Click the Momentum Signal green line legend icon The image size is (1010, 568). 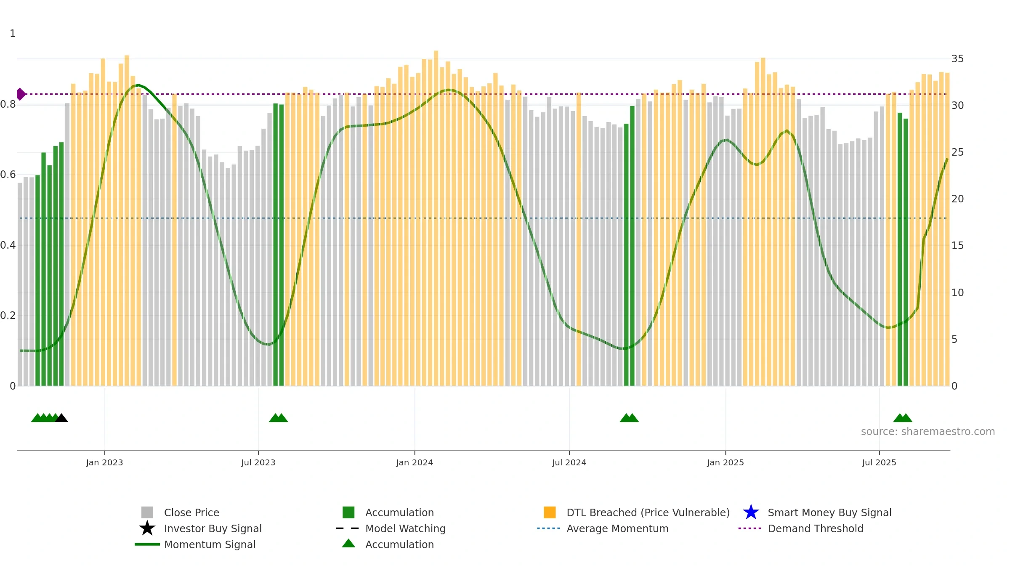point(147,544)
